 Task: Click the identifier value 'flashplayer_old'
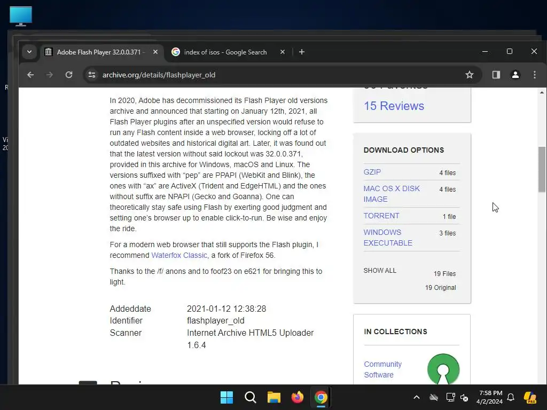216,321
